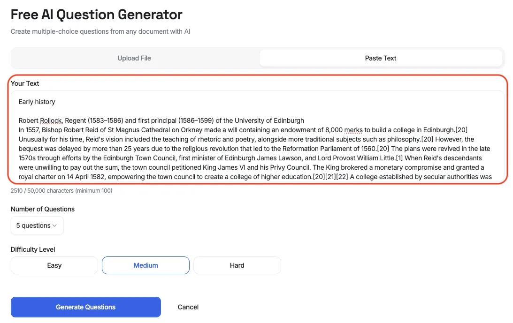Click Cancel to abort question generation
This screenshot has height=323, width=513.
188,307
